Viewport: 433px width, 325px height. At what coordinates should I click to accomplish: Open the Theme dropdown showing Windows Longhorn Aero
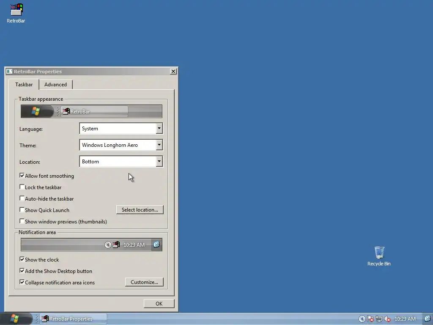pyautogui.click(x=121, y=145)
